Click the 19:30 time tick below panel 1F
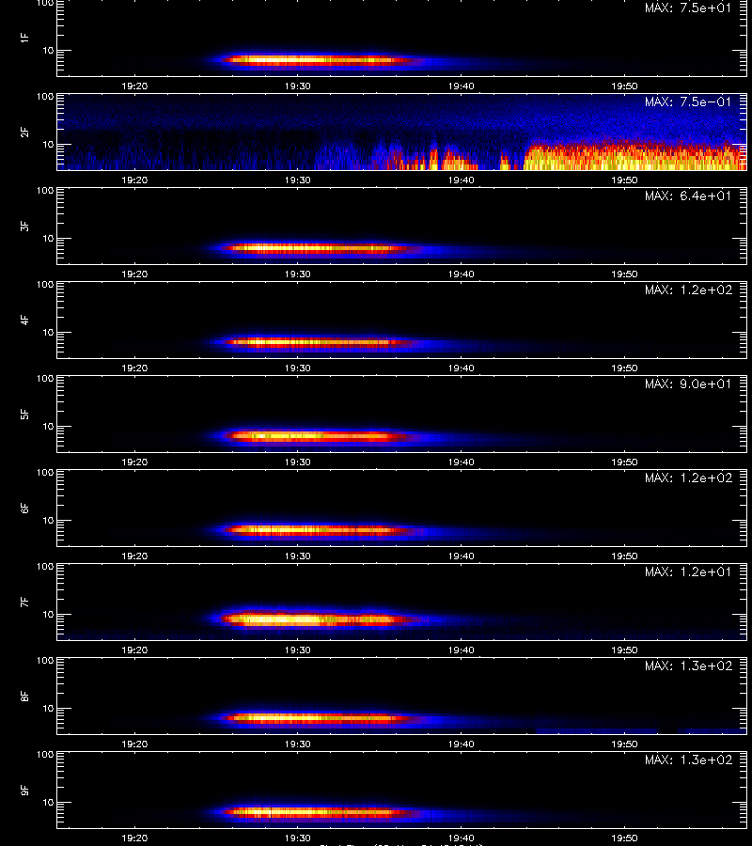Screen dimensions: 752x846 click(x=298, y=86)
